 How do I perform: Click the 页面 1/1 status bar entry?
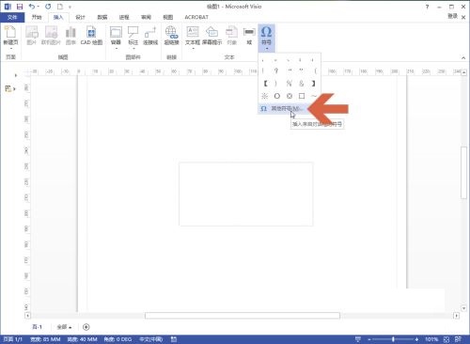[12, 339]
